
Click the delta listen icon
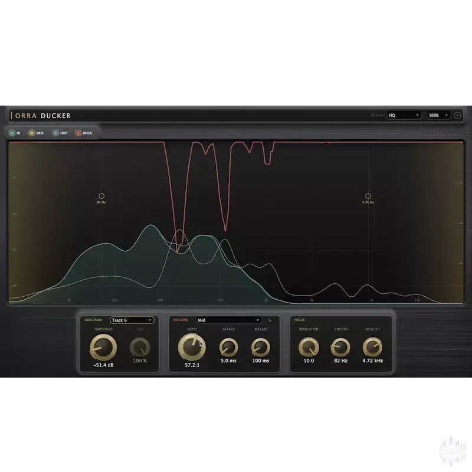270,320
